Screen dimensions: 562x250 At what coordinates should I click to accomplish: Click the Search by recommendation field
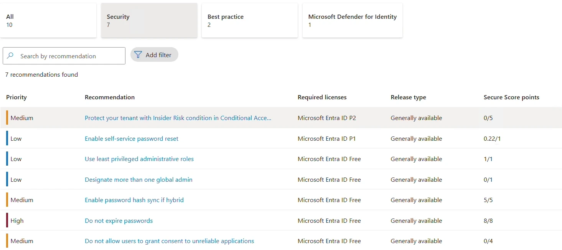64,56
